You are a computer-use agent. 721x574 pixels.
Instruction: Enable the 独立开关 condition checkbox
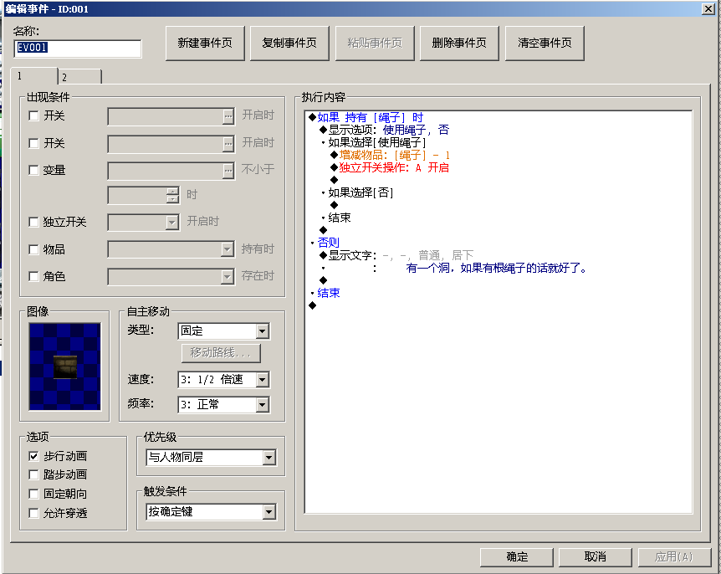(33, 222)
